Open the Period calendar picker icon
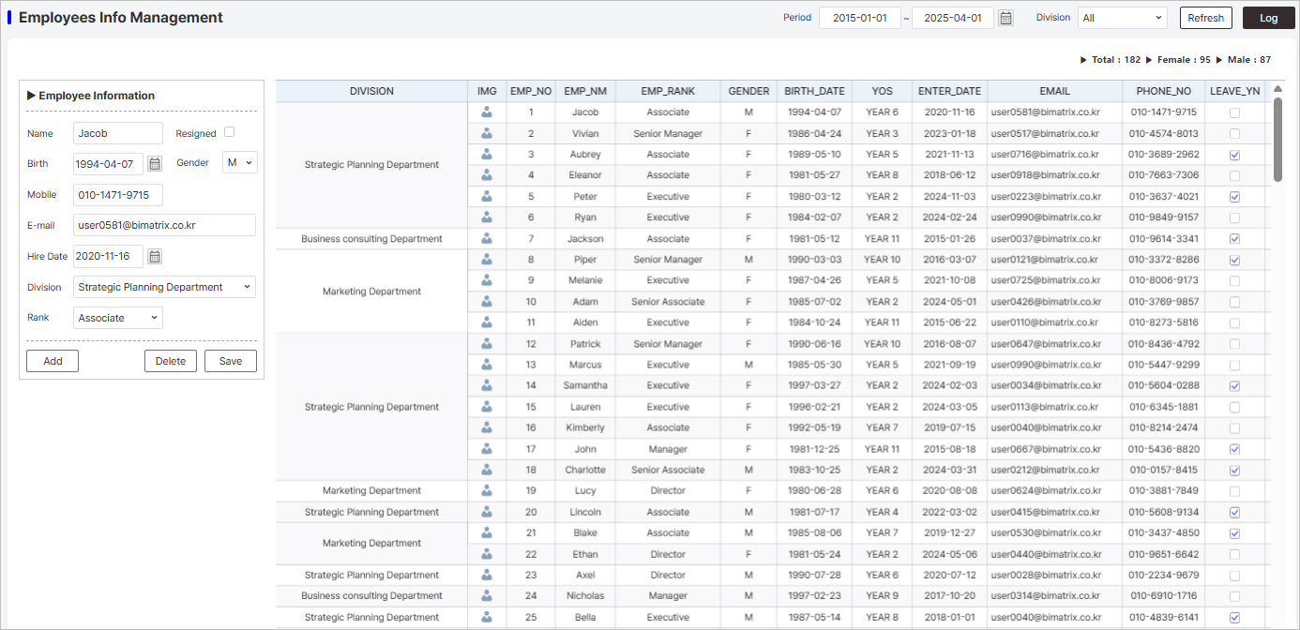The width and height of the screenshot is (1300, 630). click(x=1005, y=18)
